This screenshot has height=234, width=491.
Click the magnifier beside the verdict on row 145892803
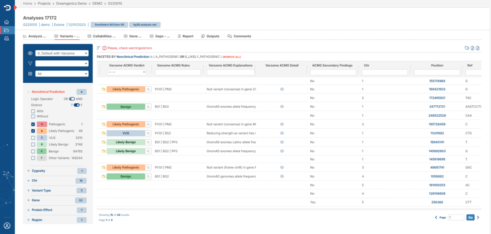point(148,151)
